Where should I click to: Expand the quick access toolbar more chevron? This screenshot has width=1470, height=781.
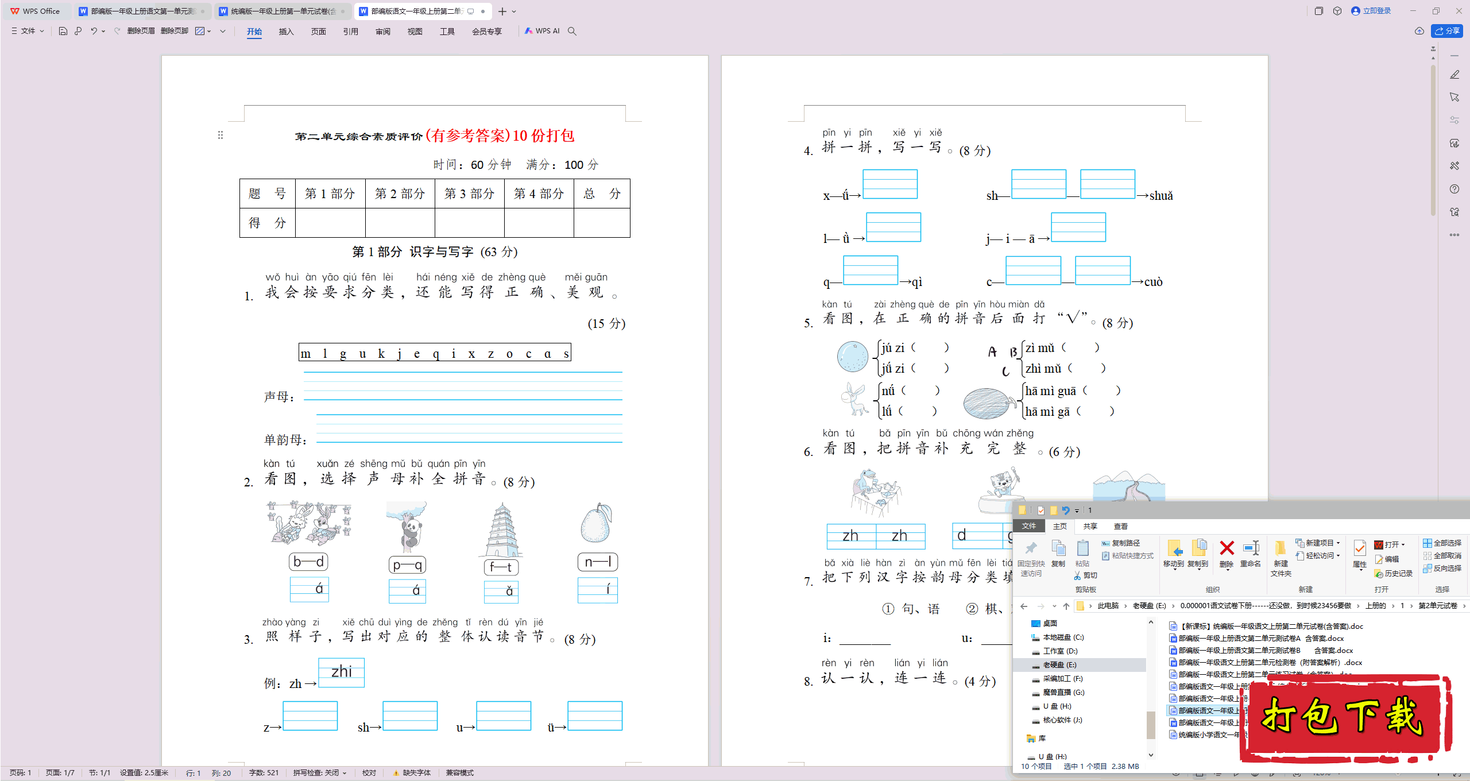[223, 31]
